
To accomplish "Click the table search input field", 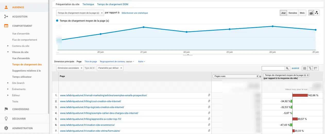I will [273, 68].
